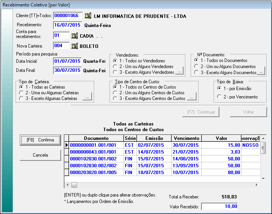
Task: Click the lookup icon beside BOLETO carteira
Action: (x=75, y=46)
